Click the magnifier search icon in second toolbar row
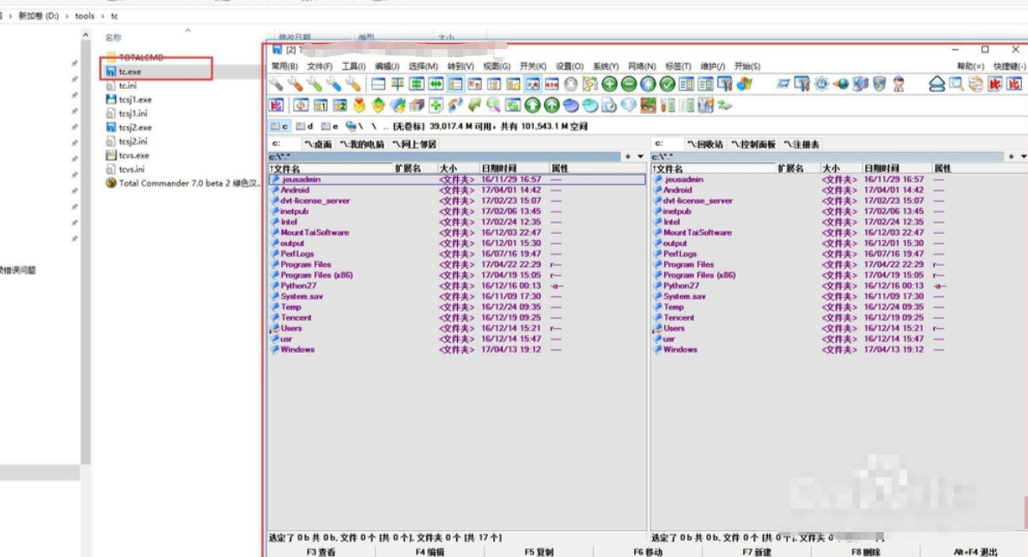This screenshot has width=1028, height=557. point(493,105)
